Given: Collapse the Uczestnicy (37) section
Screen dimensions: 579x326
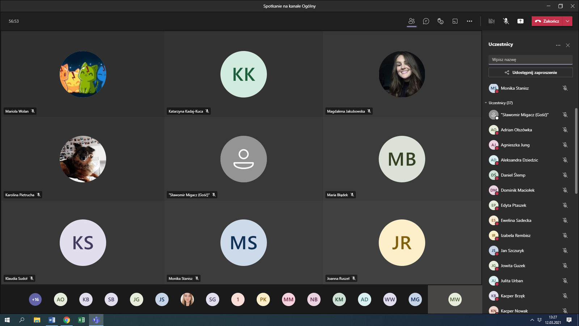Looking at the screenshot, I should (486, 103).
